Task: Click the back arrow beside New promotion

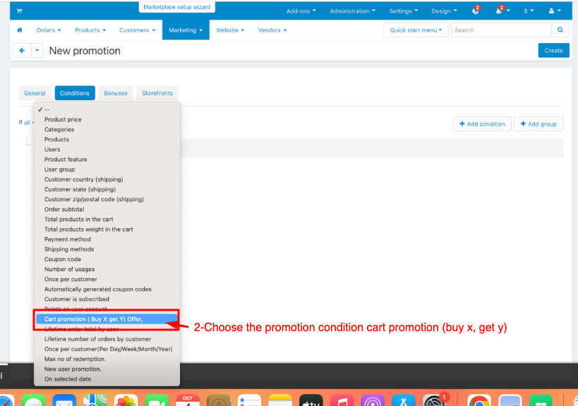Action: coord(22,51)
